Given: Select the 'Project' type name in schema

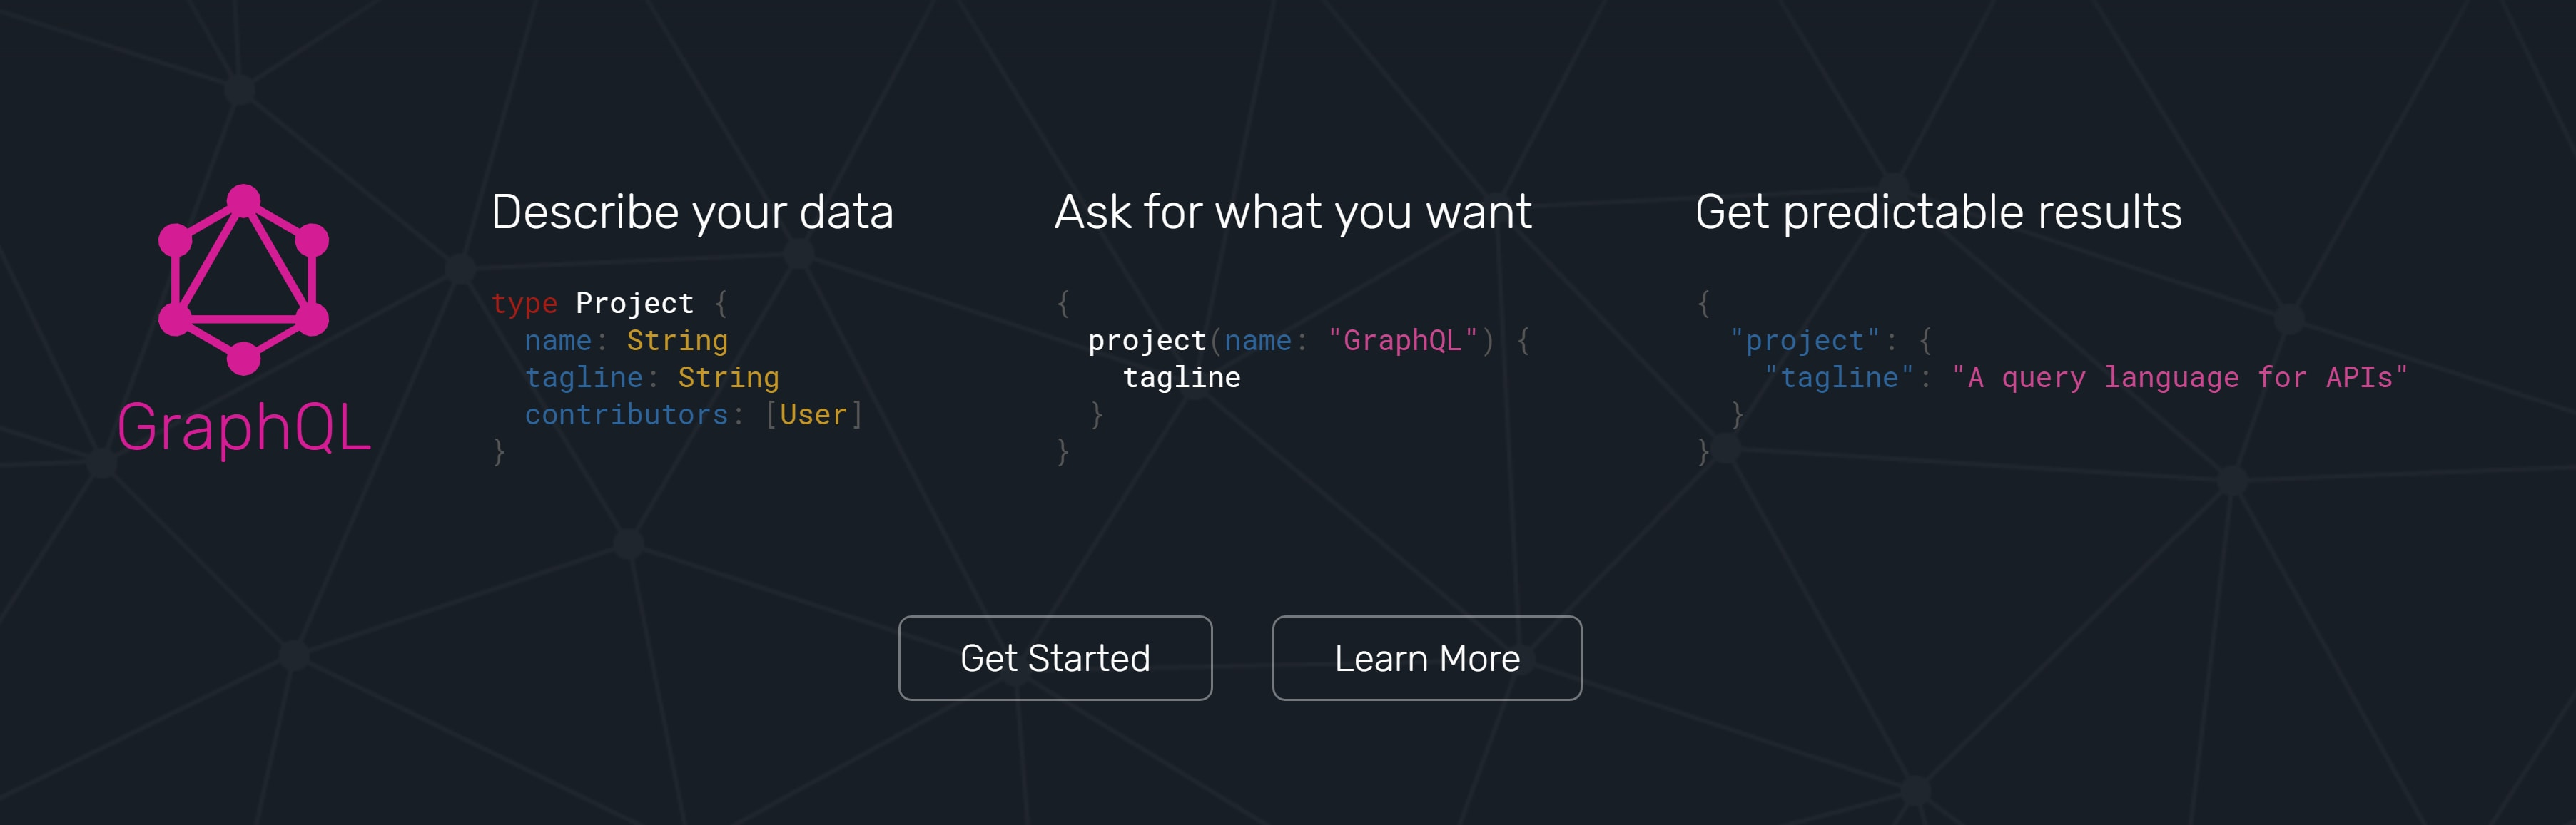Looking at the screenshot, I should (x=634, y=302).
